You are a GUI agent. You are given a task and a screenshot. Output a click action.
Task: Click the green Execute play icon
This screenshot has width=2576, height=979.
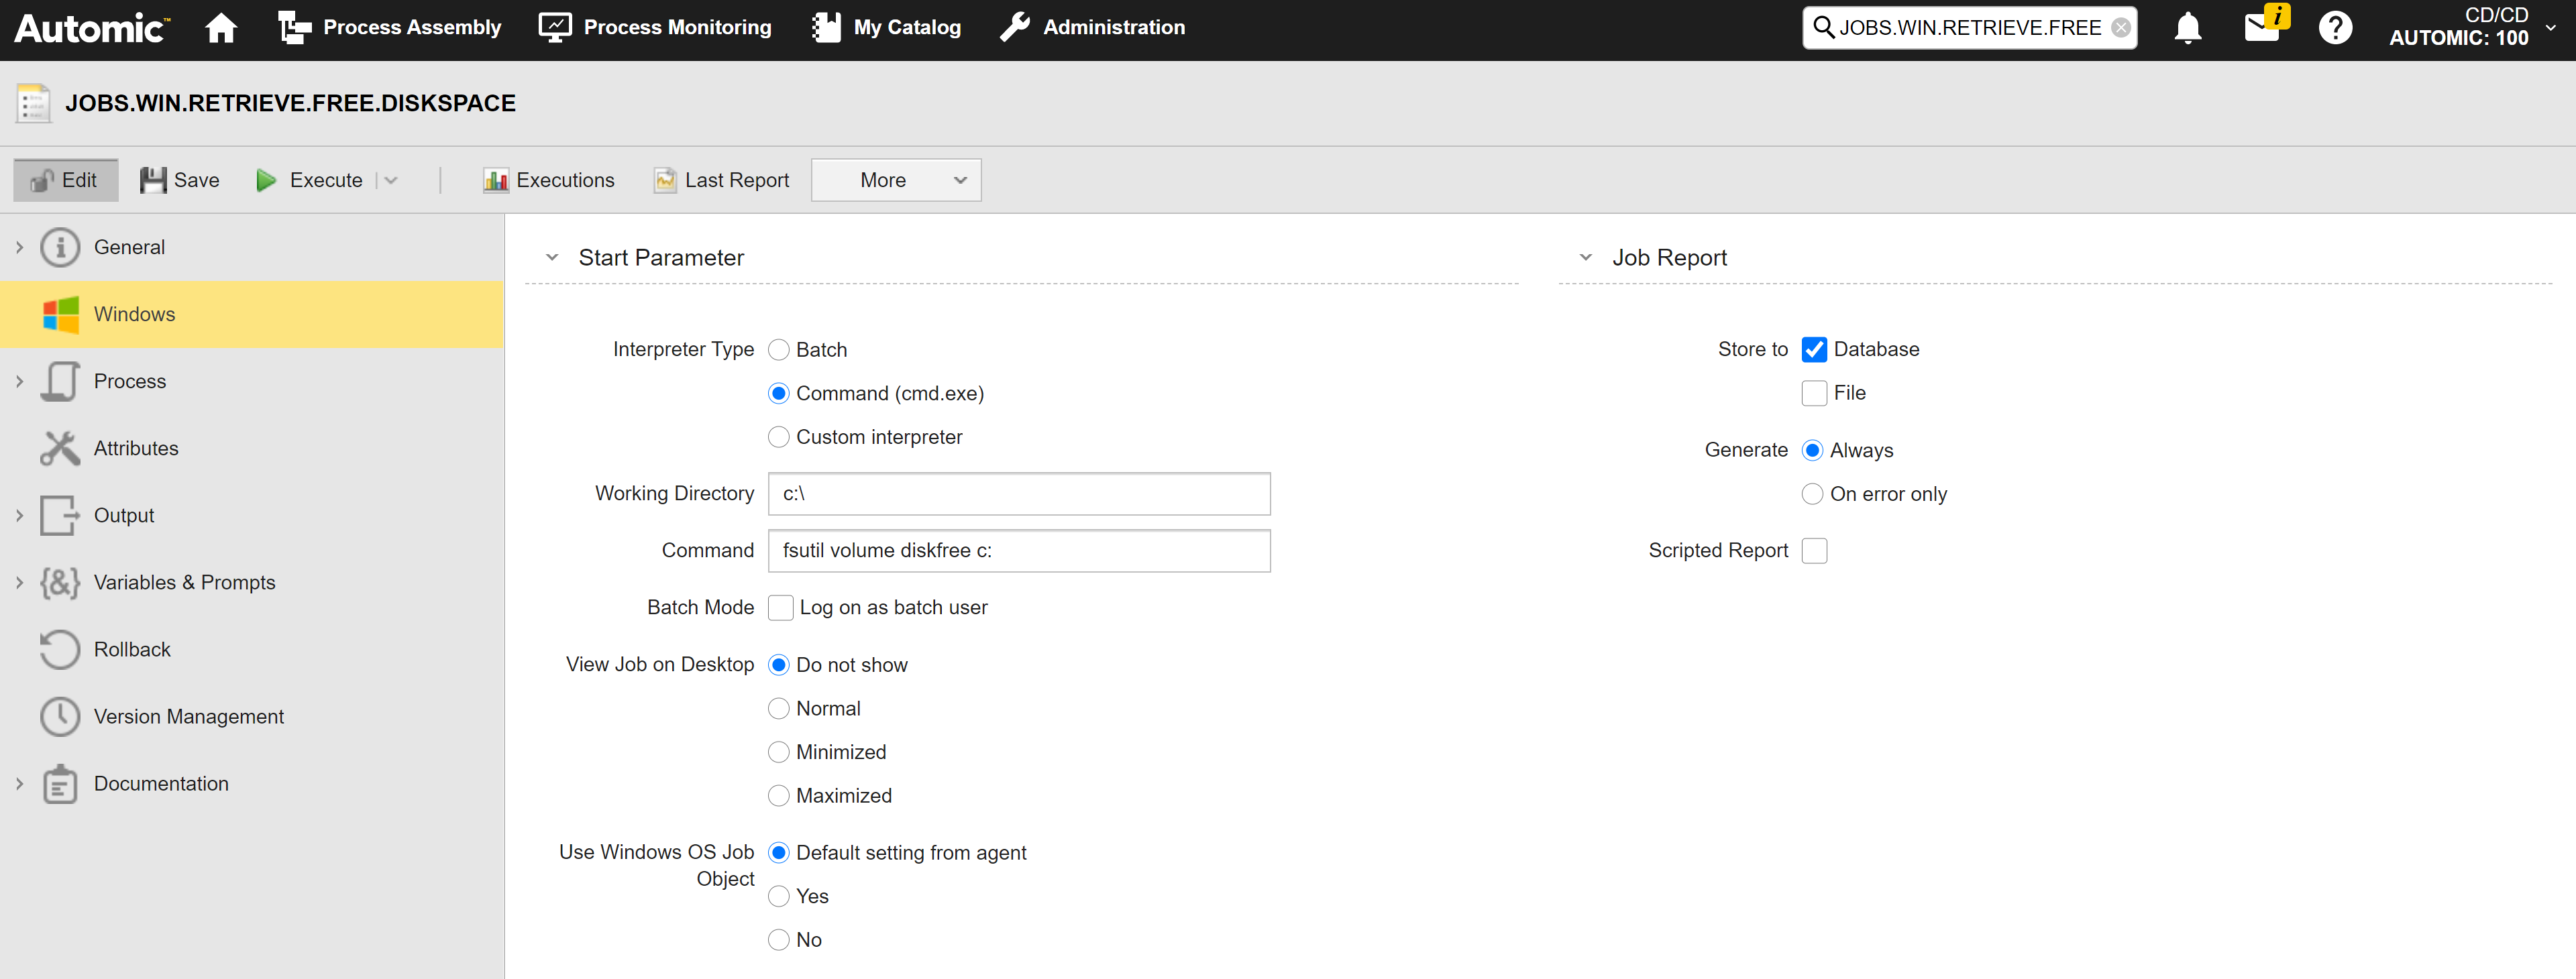(266, 180)
